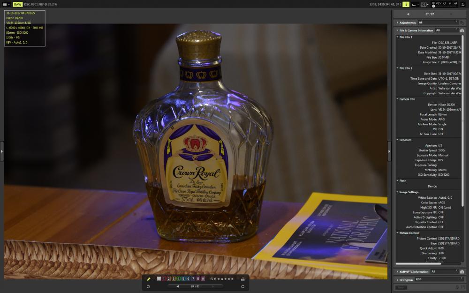Click the yellow RAW badge
The height and width of the screenshot is (293, 469).
(x=18, y=4)
